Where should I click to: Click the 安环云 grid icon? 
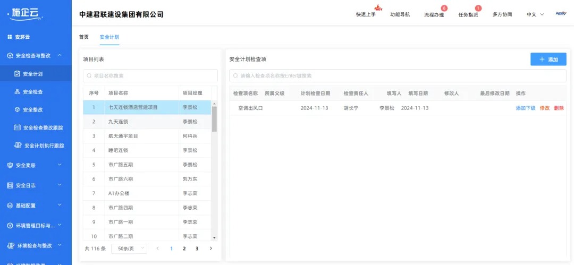coord(10,37)
